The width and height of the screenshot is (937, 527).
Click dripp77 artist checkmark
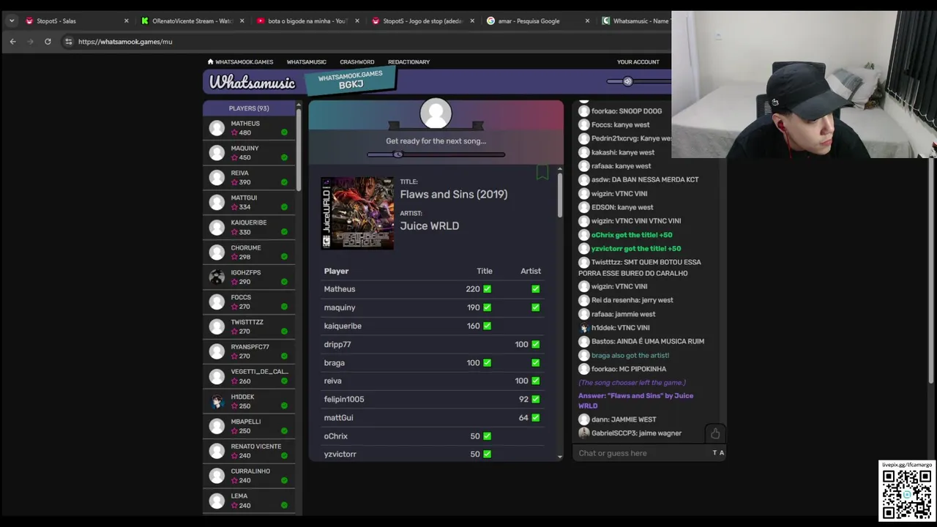[x=535, y=344]
